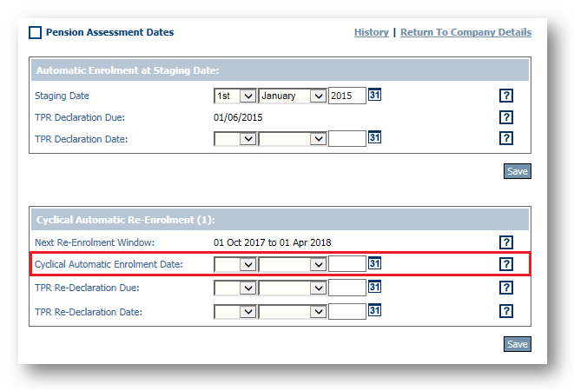
Task: Open calendar picker for Staging Date
Action: 375,95
